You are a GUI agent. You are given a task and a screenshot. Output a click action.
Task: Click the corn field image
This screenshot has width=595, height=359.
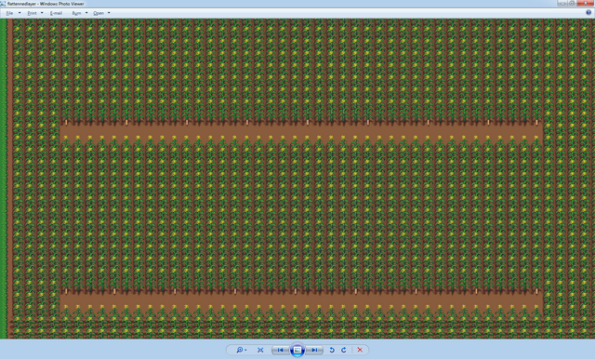297,179
